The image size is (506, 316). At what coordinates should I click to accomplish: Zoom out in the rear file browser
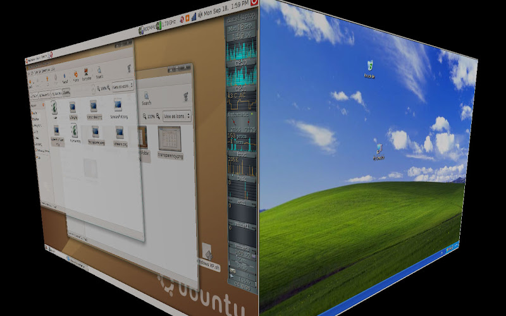[145, 116]
